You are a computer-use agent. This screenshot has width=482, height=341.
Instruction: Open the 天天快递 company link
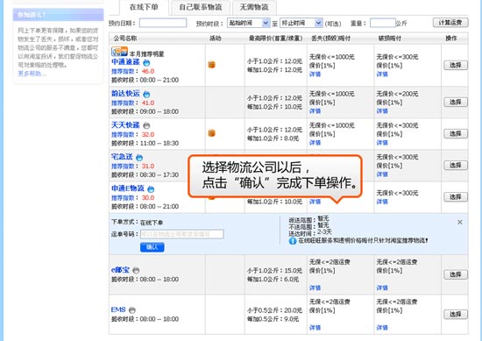[125, 125]
